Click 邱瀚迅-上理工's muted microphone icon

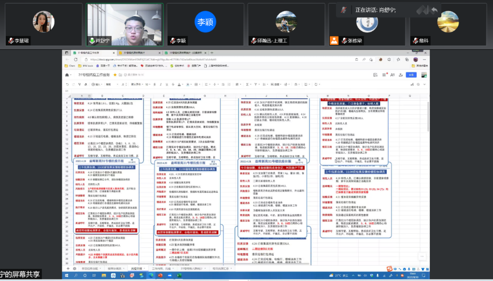[254, 41]
